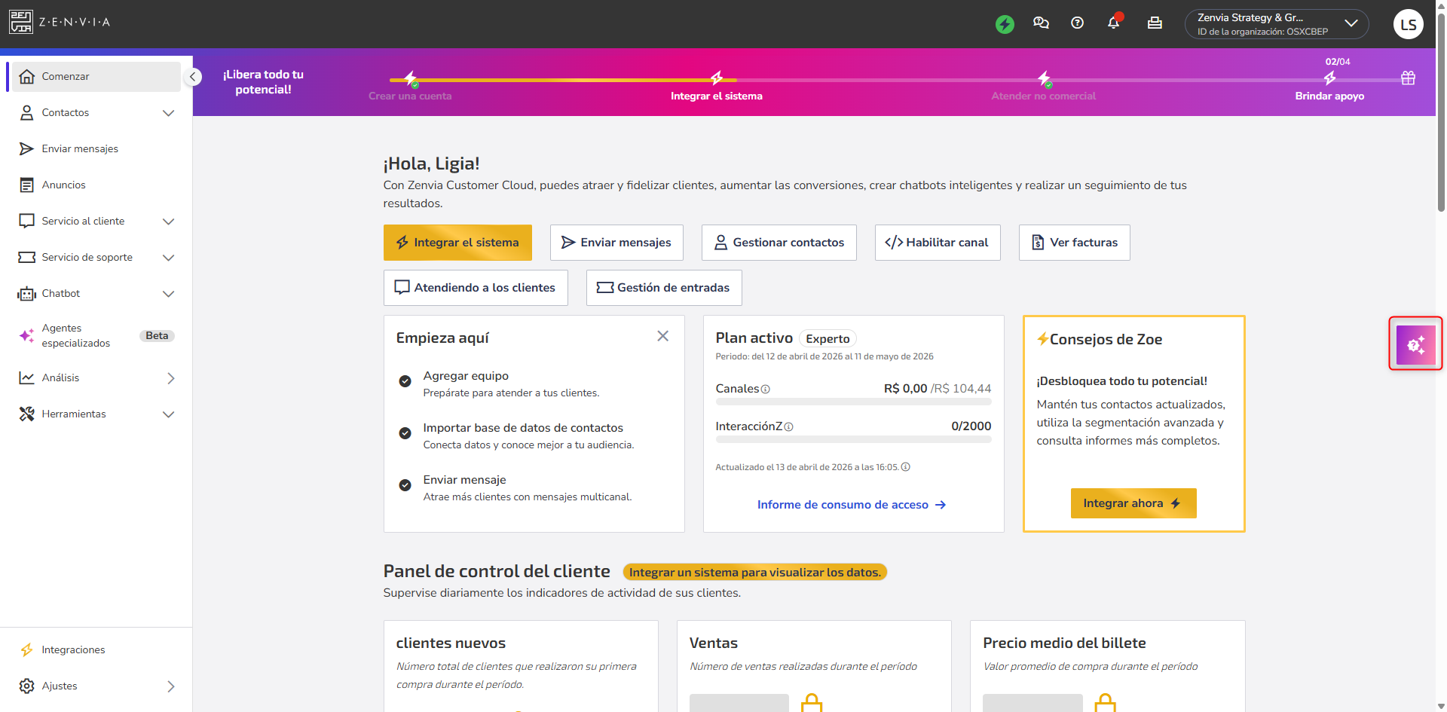Screen dimensions: 1447x712
Task: Click the Herramientas tools icon
Action: (x=27, y=414)
